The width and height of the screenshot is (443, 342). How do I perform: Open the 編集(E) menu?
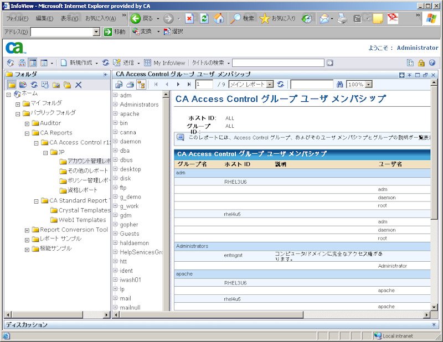[x=44, y=18]
